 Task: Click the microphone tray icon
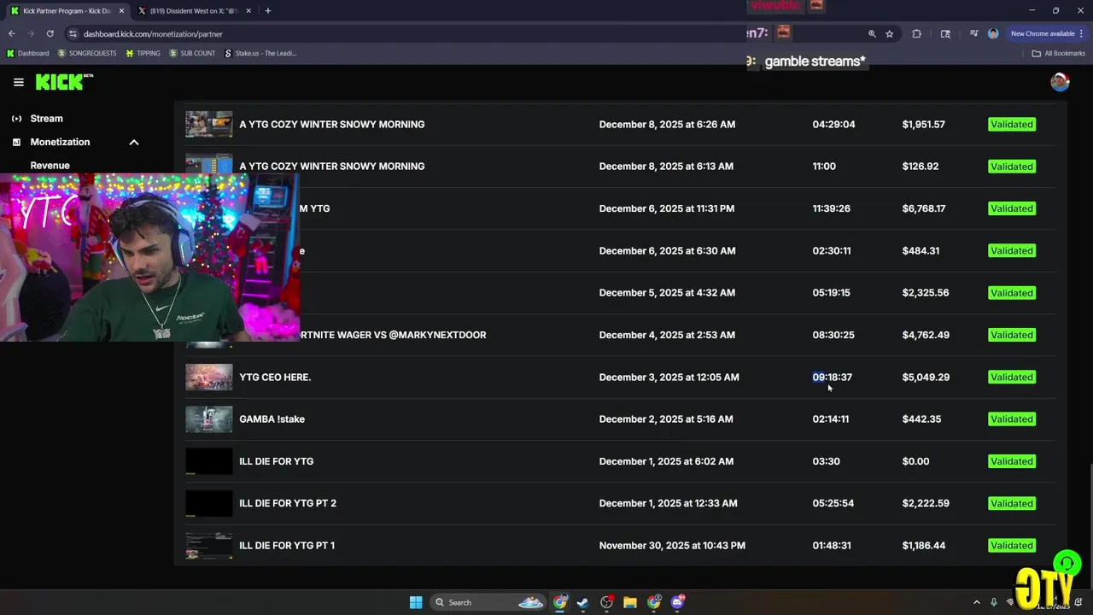click(x=993, y=602)
